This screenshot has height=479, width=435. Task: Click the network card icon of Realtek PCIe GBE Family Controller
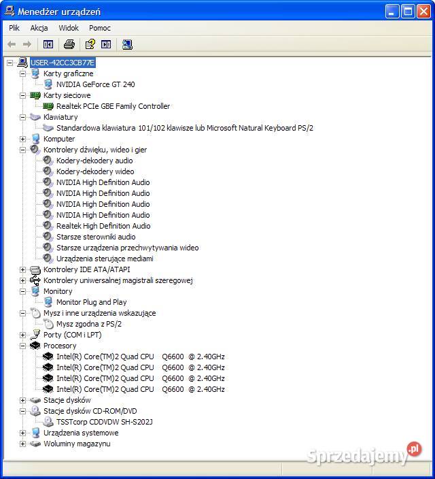(48, 106)
